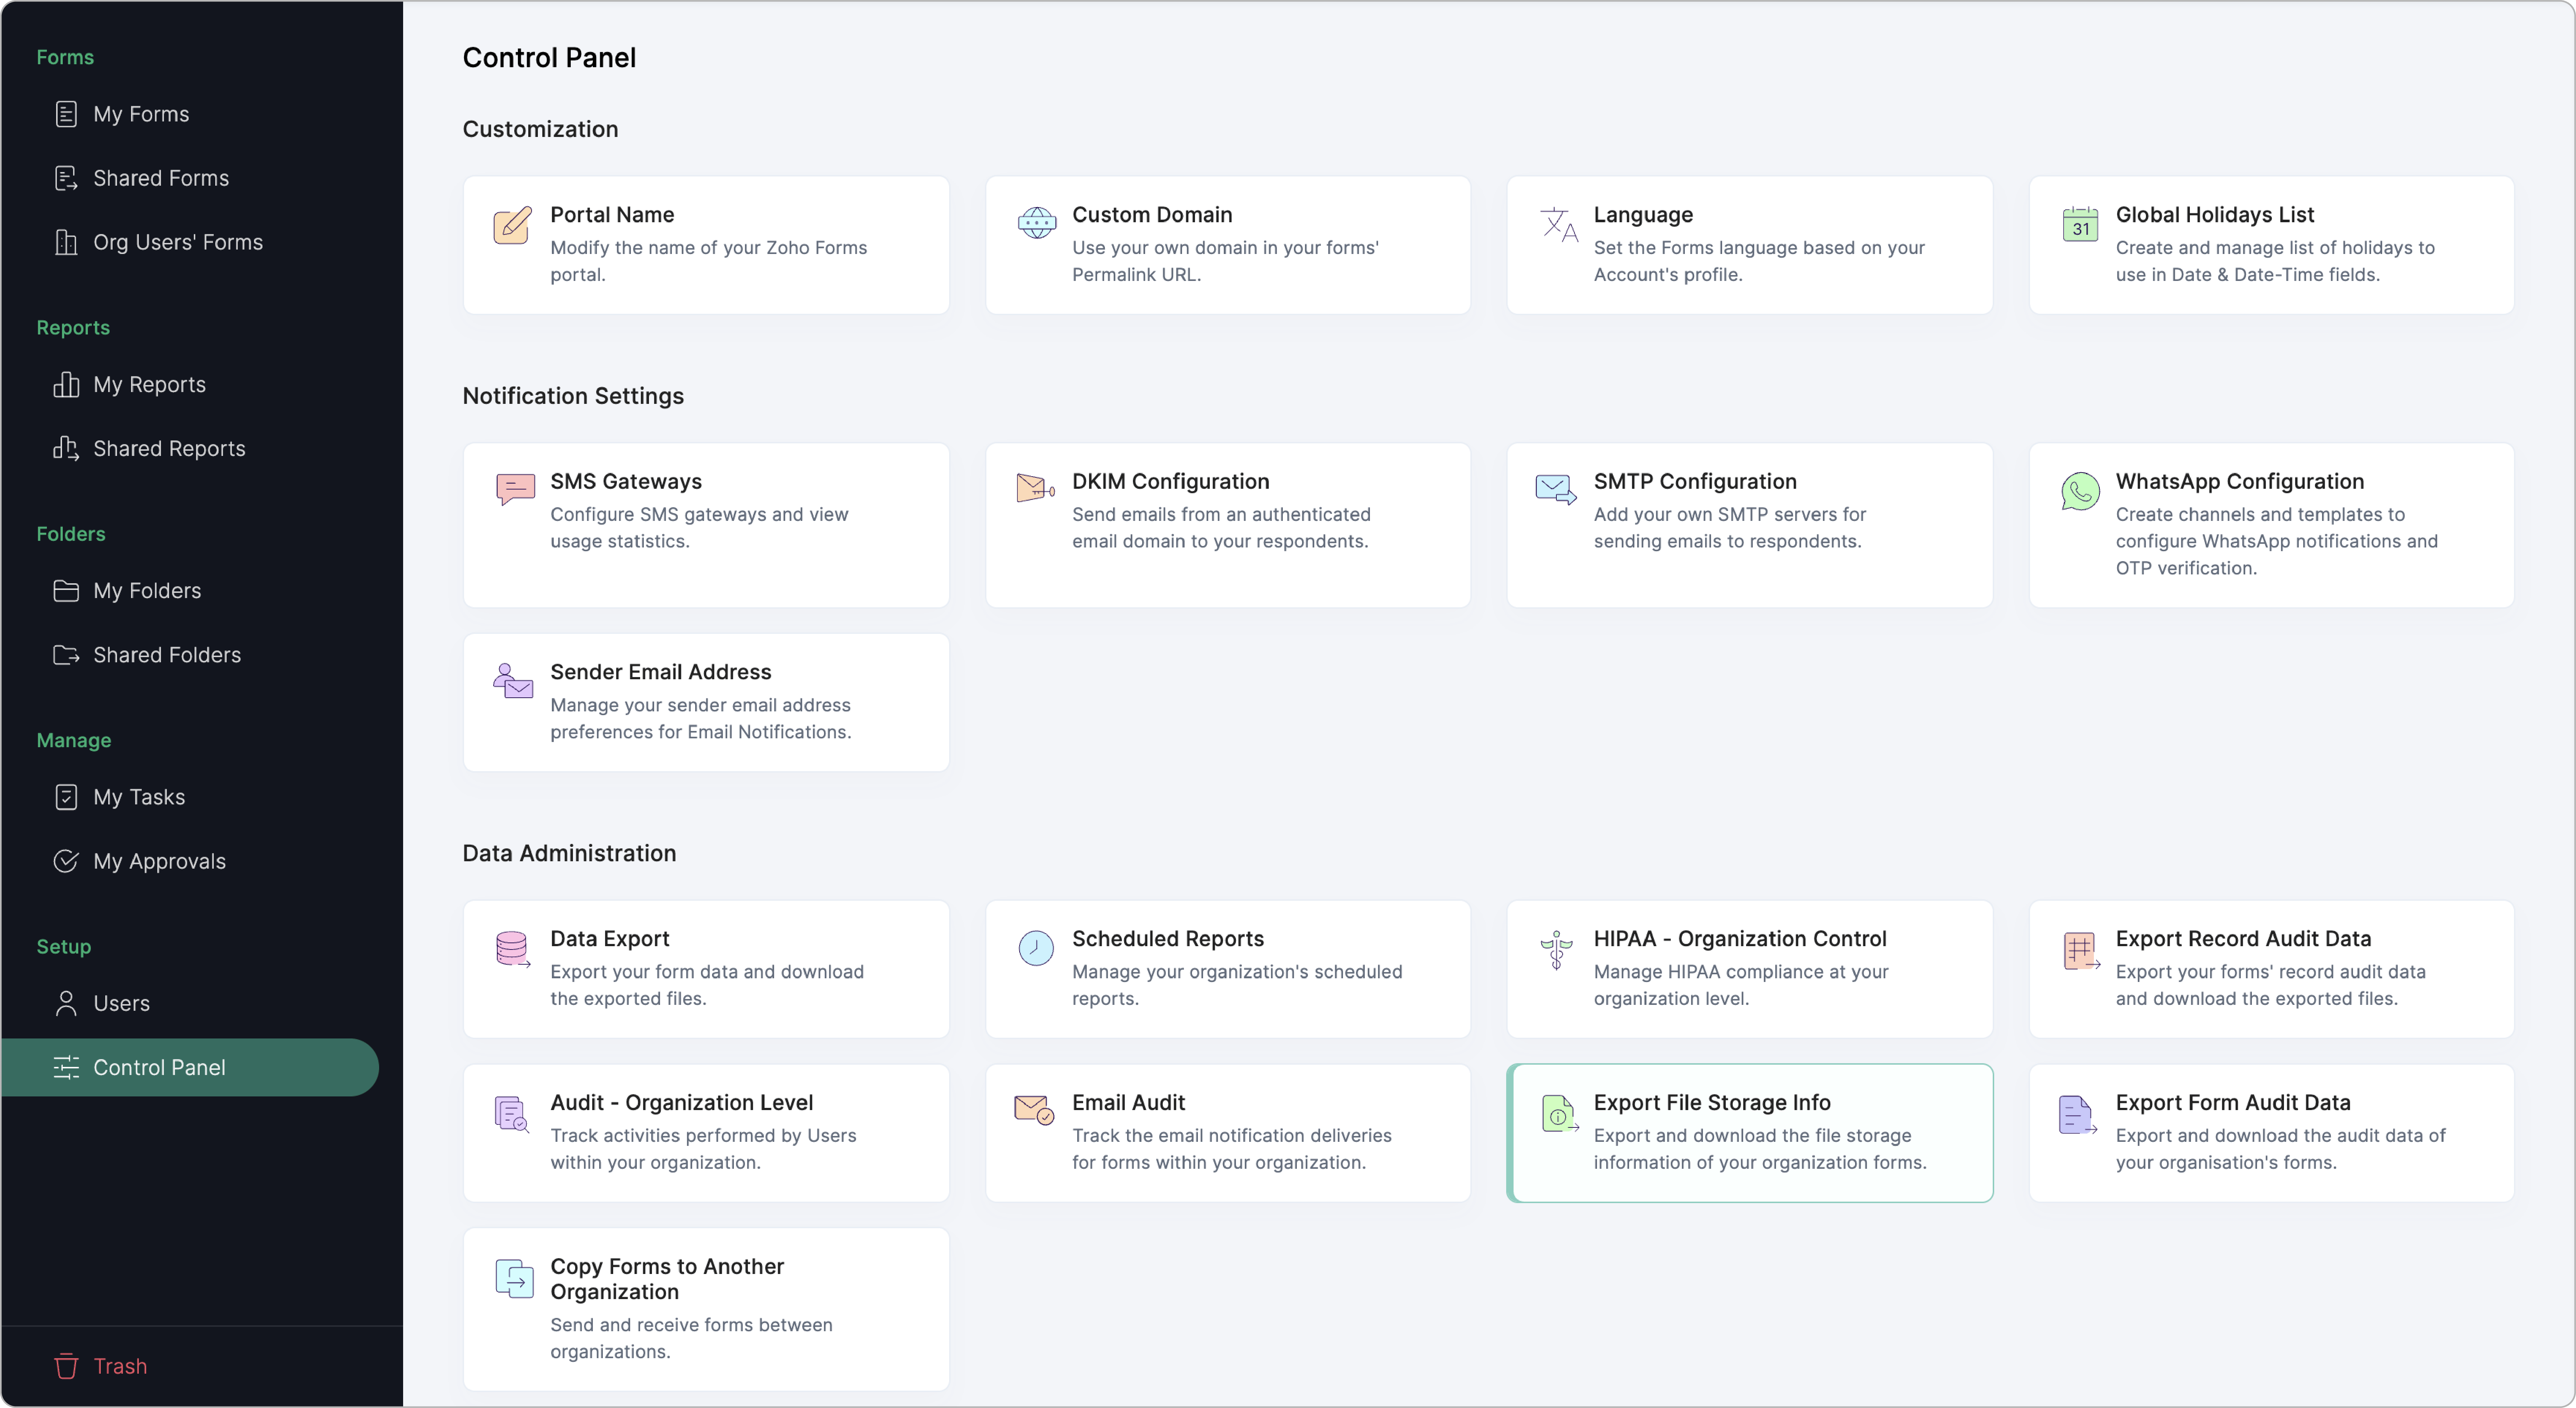Open the SMTP Configuration card
The image size is (2576, 1408).
(1749, 525)
